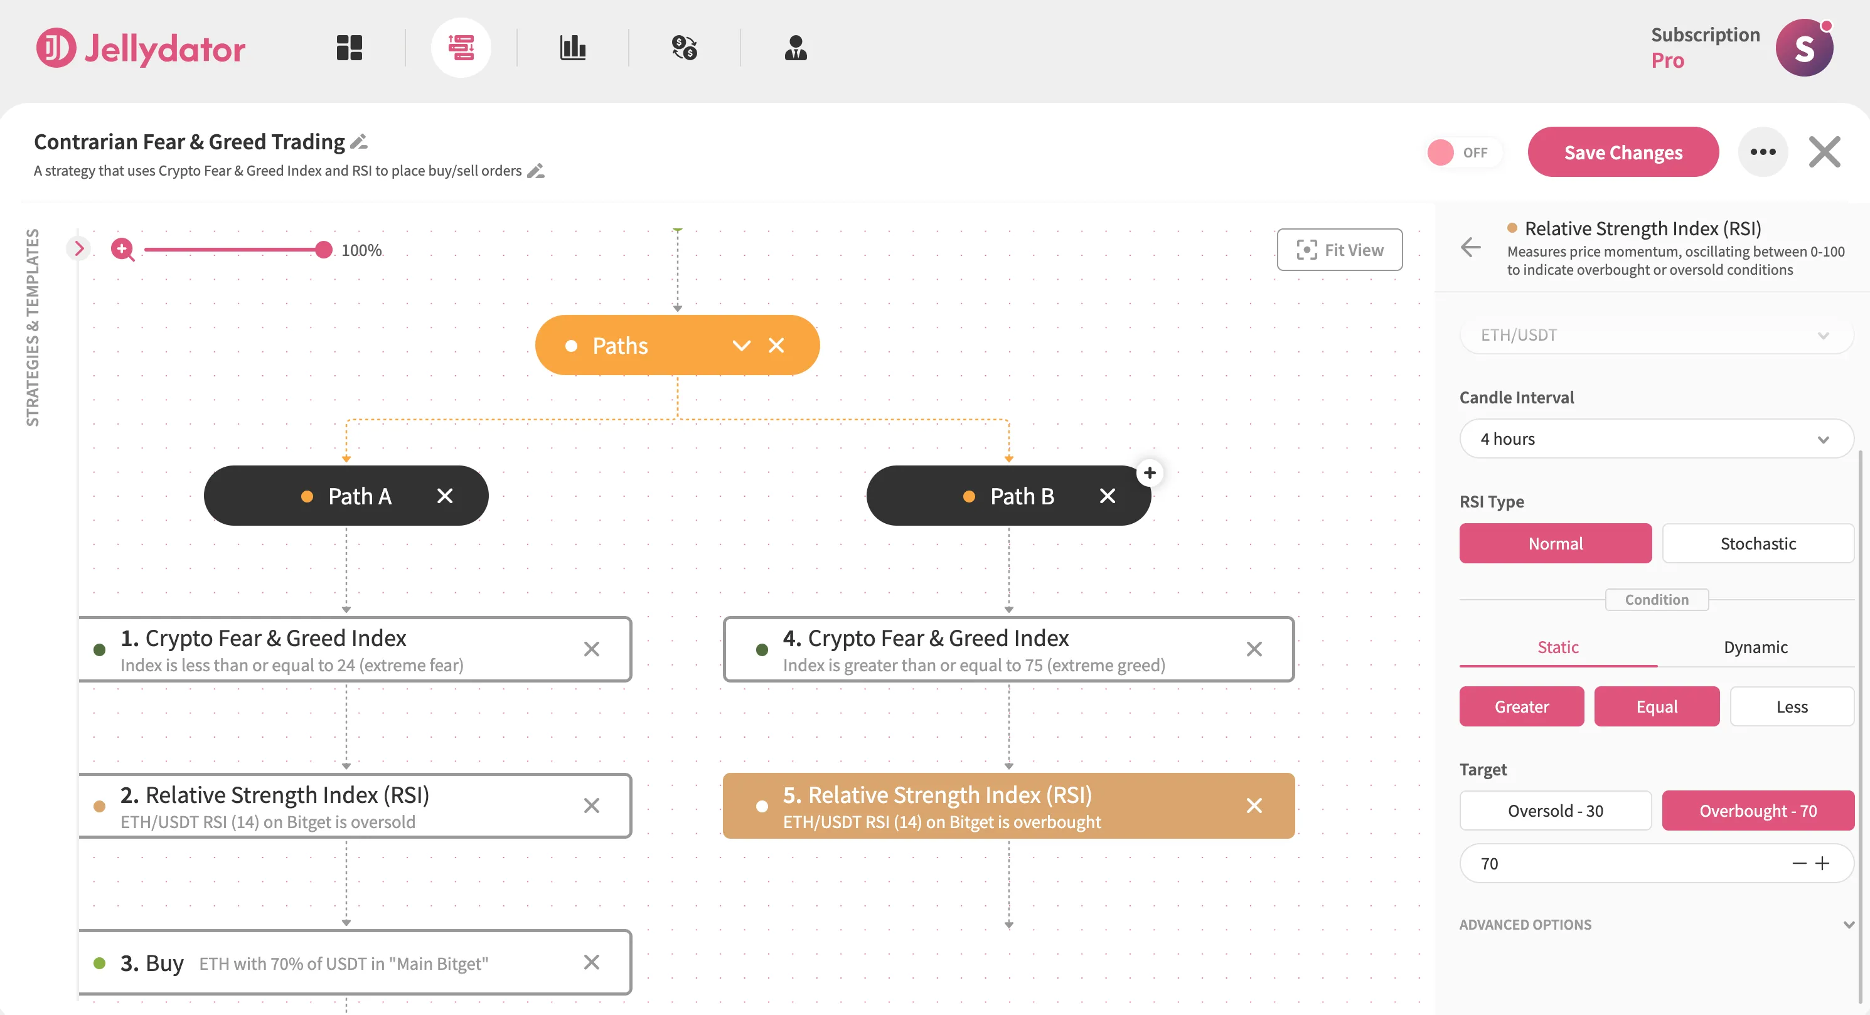The height and width of the screenshot is (1015, 1870).
Task: Expand the Strategies & Templates sidebar
Action: pos(79,249)
